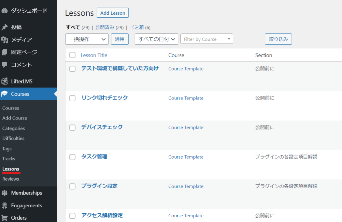Image resolution: width=342 pixels, height=222 pixels.
Task: Click the media icon beside メディア
Action: coord(4,40)
